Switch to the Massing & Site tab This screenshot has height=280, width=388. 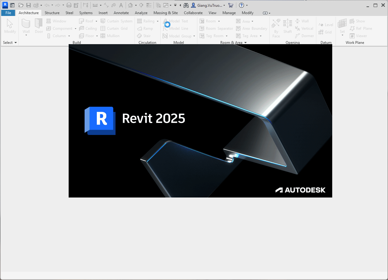tap(165, 13)
